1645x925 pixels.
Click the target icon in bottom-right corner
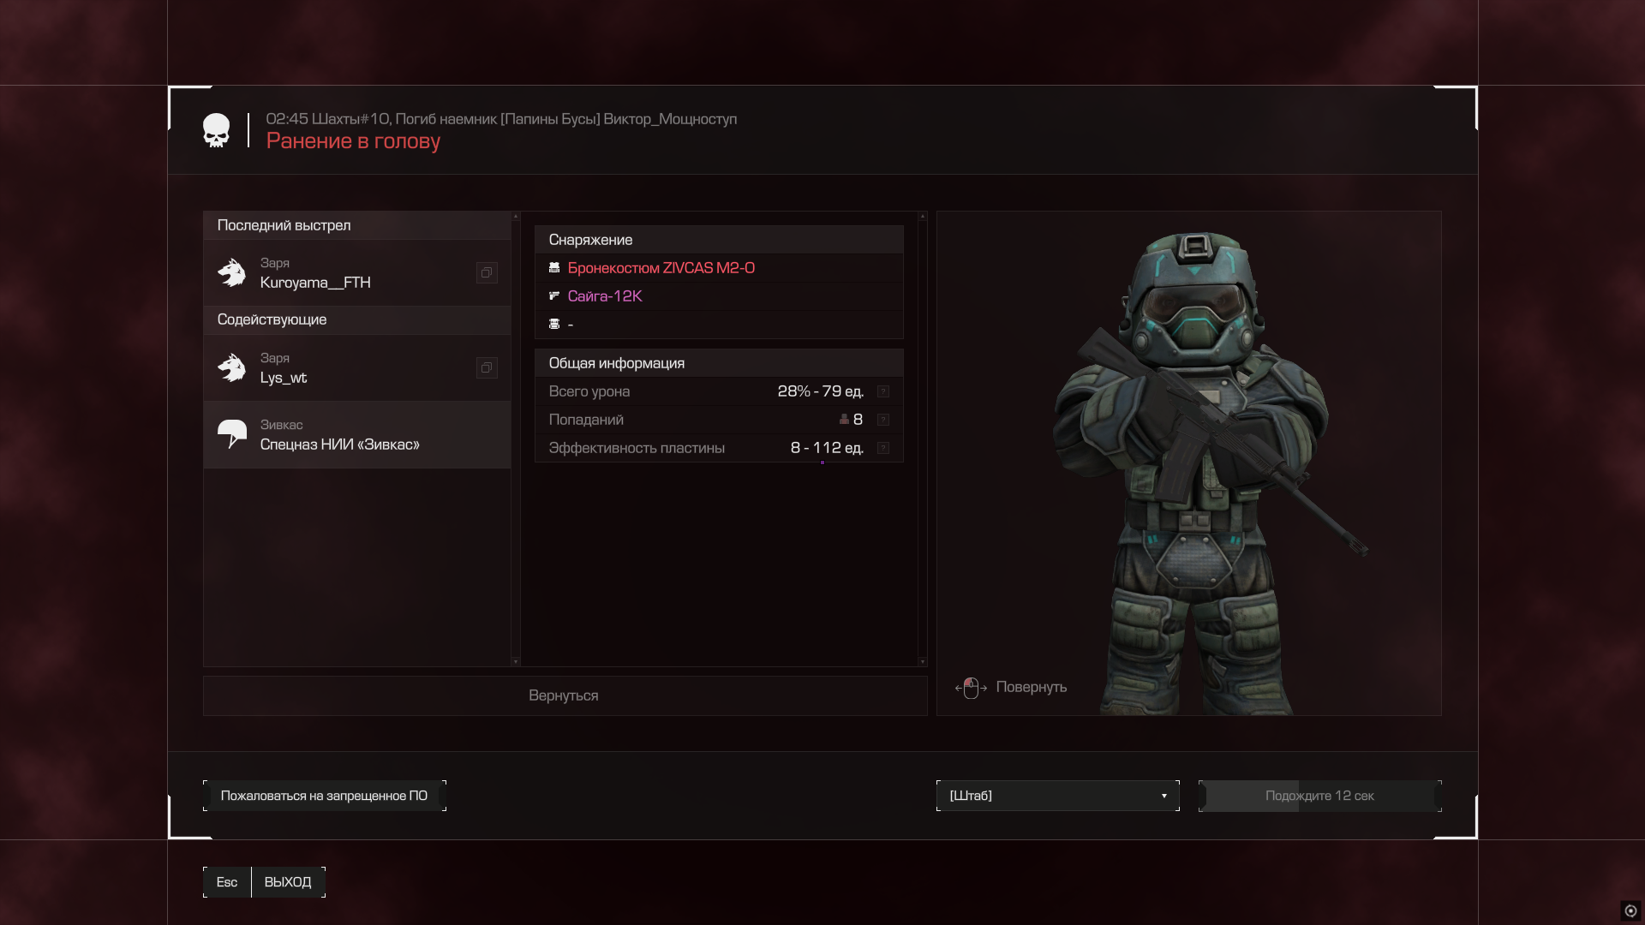pos(1630,910)
